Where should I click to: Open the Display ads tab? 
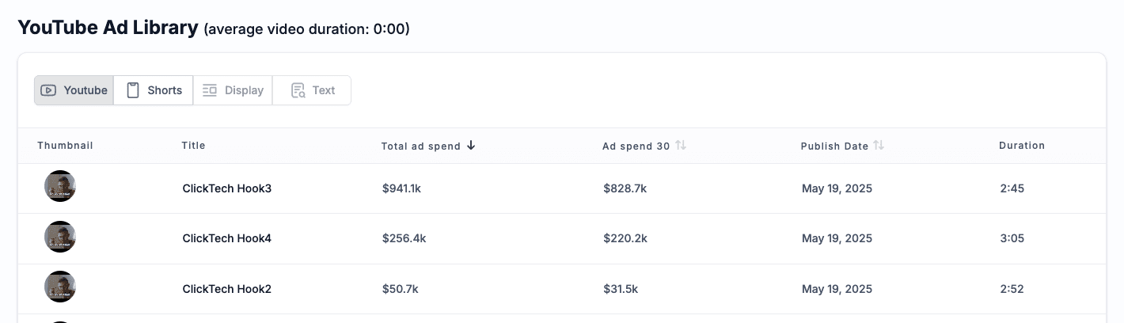click(x=233, y=90)
